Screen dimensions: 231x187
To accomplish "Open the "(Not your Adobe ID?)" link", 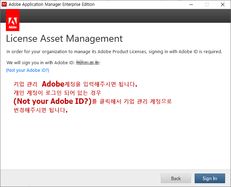I will click(x=28, y=70).
